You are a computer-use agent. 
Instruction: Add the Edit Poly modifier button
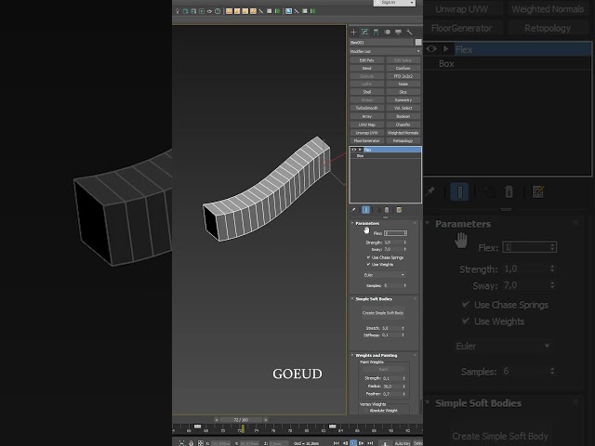coord(366,60)
